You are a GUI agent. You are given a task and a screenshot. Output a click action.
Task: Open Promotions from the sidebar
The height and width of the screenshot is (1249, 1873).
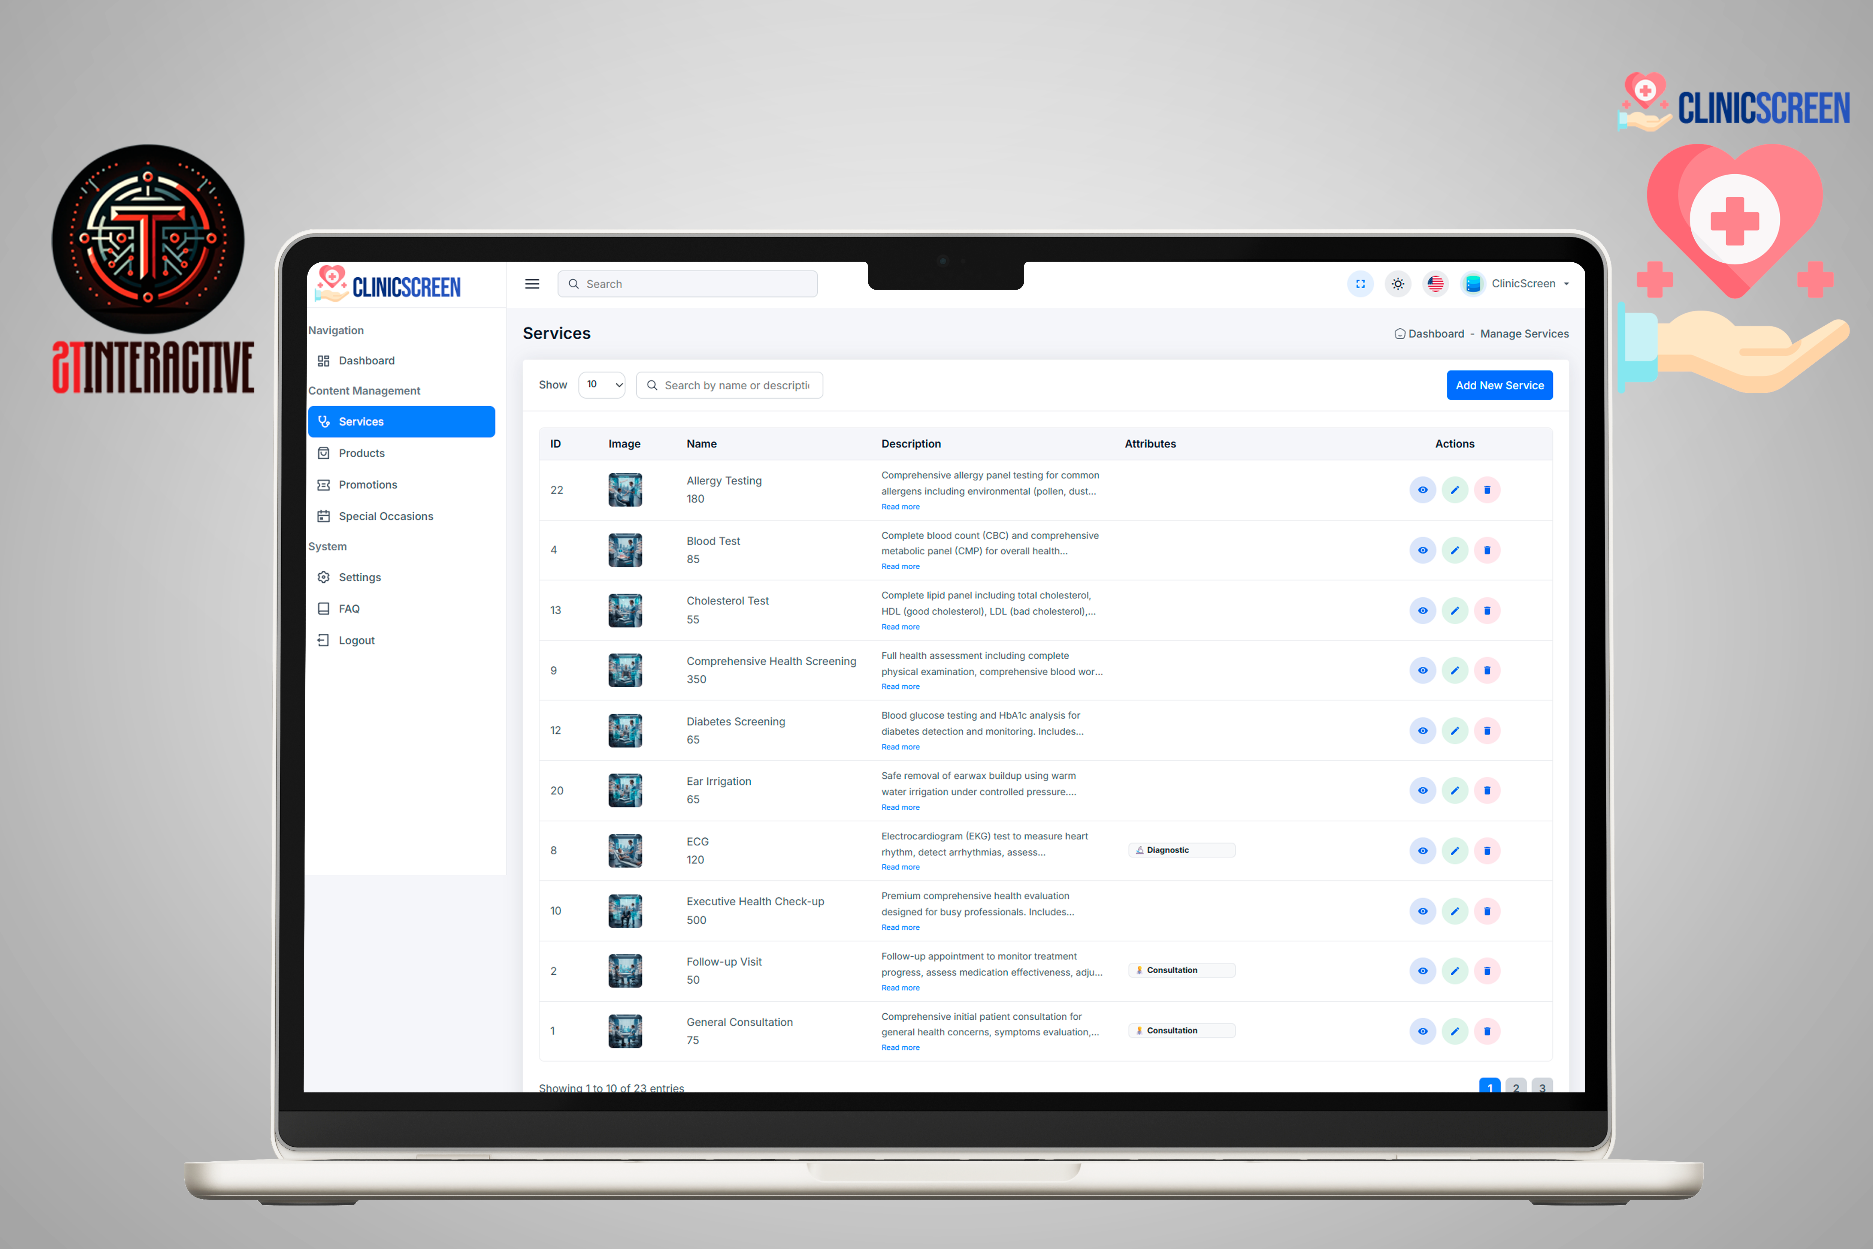pos(367,484)
